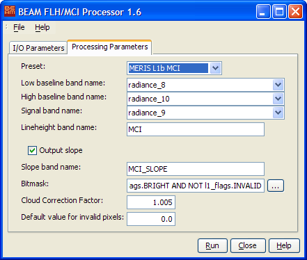The width and height of the screenshot is (307, 260).
Task: Click the 'Cloud Correction Factor:' label
Action: point(62,200)
